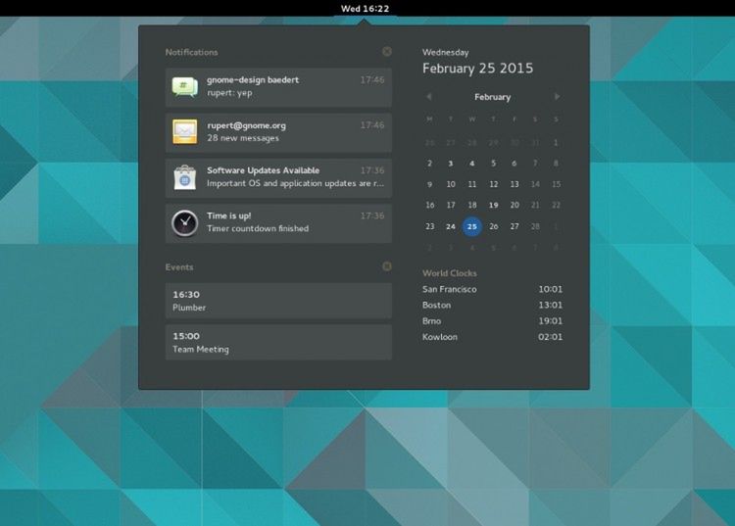This screenshot has height=526, width=735.
Task: Select February 27 in the calendar
Action: (x=514, y=226)
